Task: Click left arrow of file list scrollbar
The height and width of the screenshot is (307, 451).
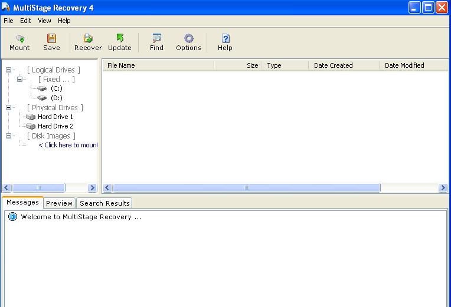Action: coord(107,188)
